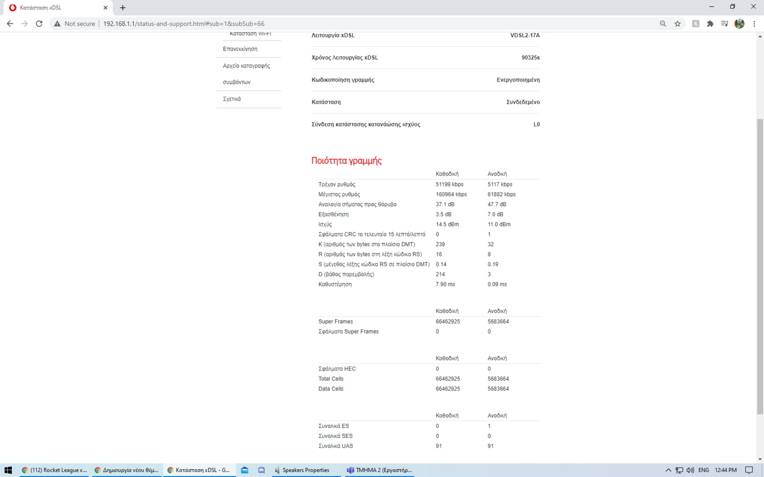This screenshot has height=477, width=764.
Task: Click the Total Cells row label
Action: pyautogui.click(x=331, y=379)
